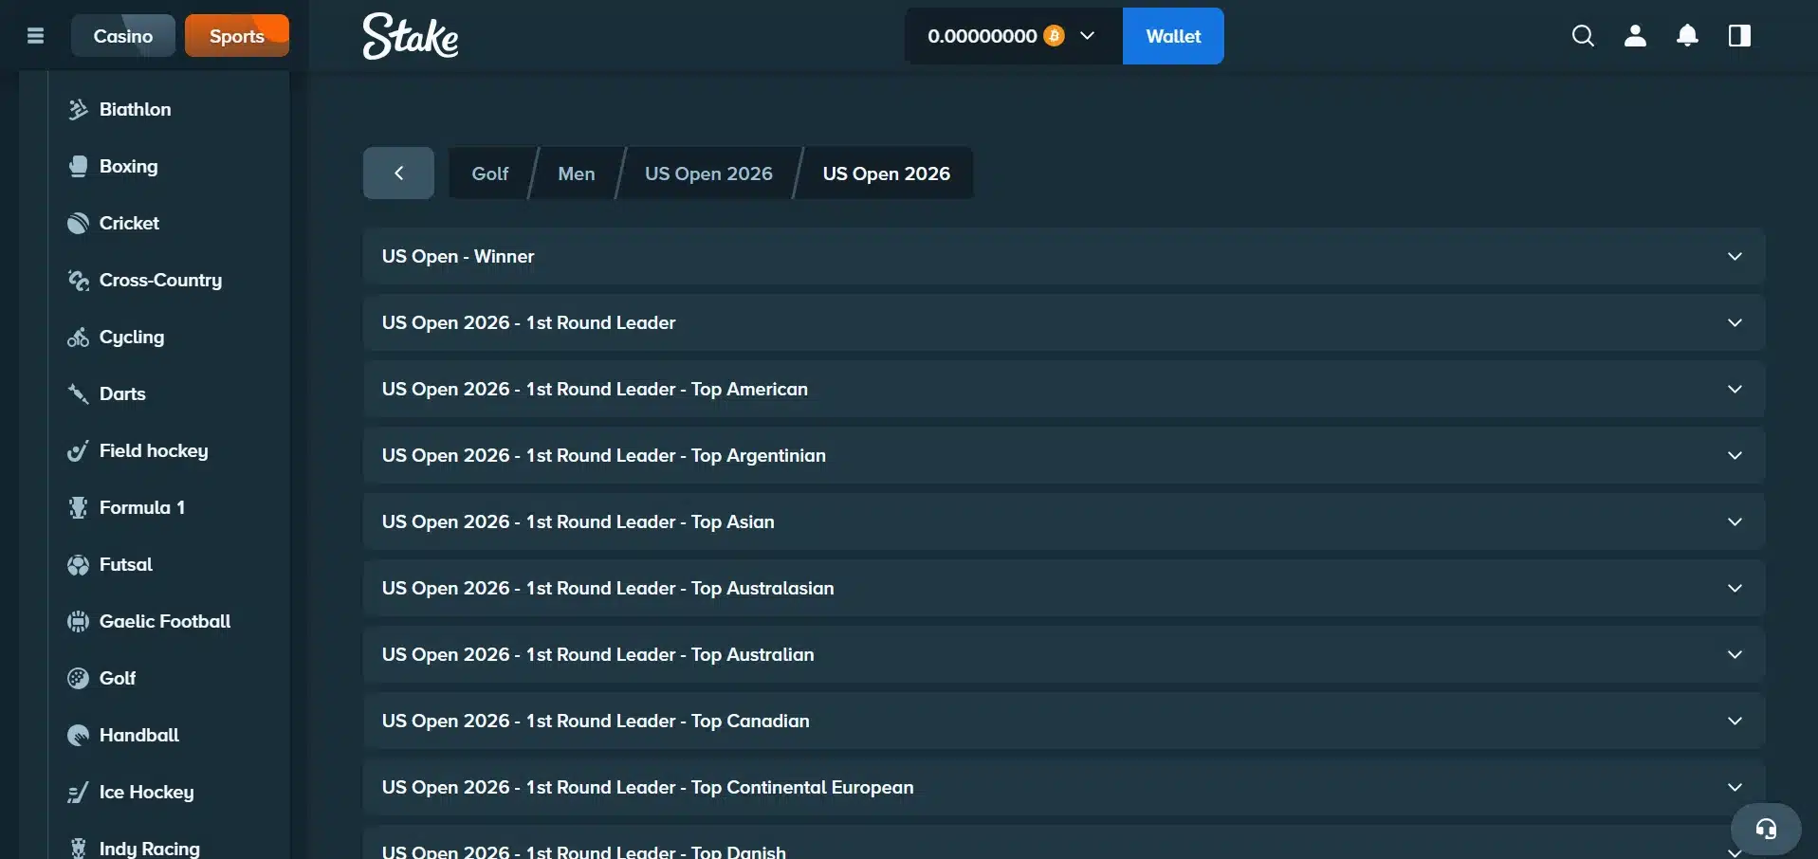Expand the 1st Round Leader market chevron

pyautogui.click(x=1735, y=322)
